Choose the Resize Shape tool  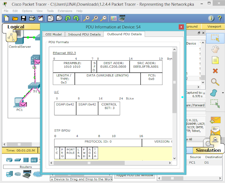(215, 103)
